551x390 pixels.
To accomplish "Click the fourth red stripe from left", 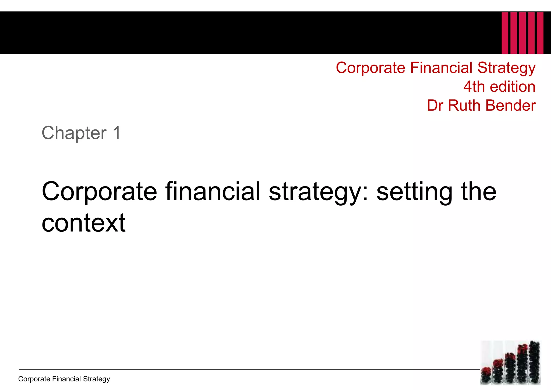I will (531, 33).
